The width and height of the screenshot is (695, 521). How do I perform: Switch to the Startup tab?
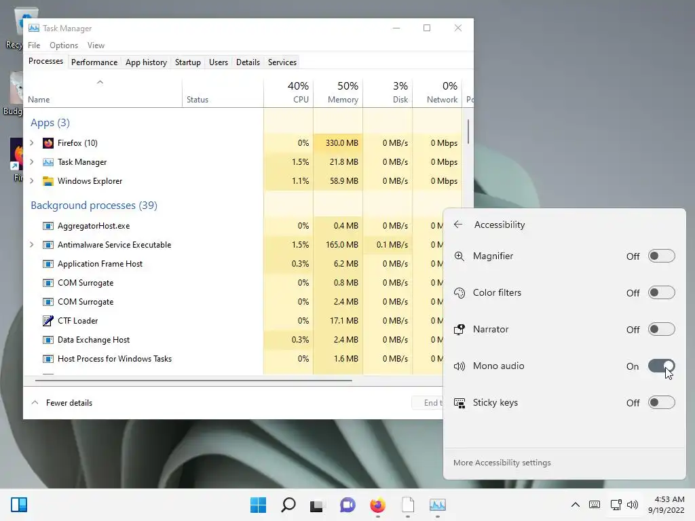coord(188,62)
